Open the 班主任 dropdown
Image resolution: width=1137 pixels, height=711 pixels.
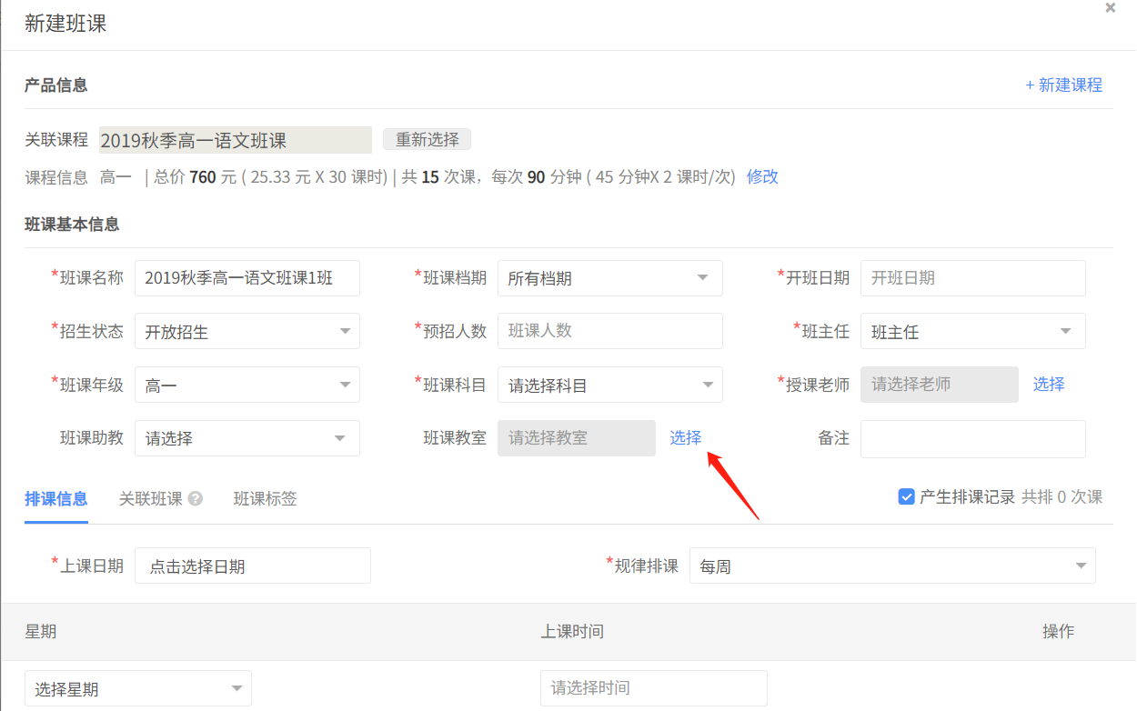(x=973, y=331)
